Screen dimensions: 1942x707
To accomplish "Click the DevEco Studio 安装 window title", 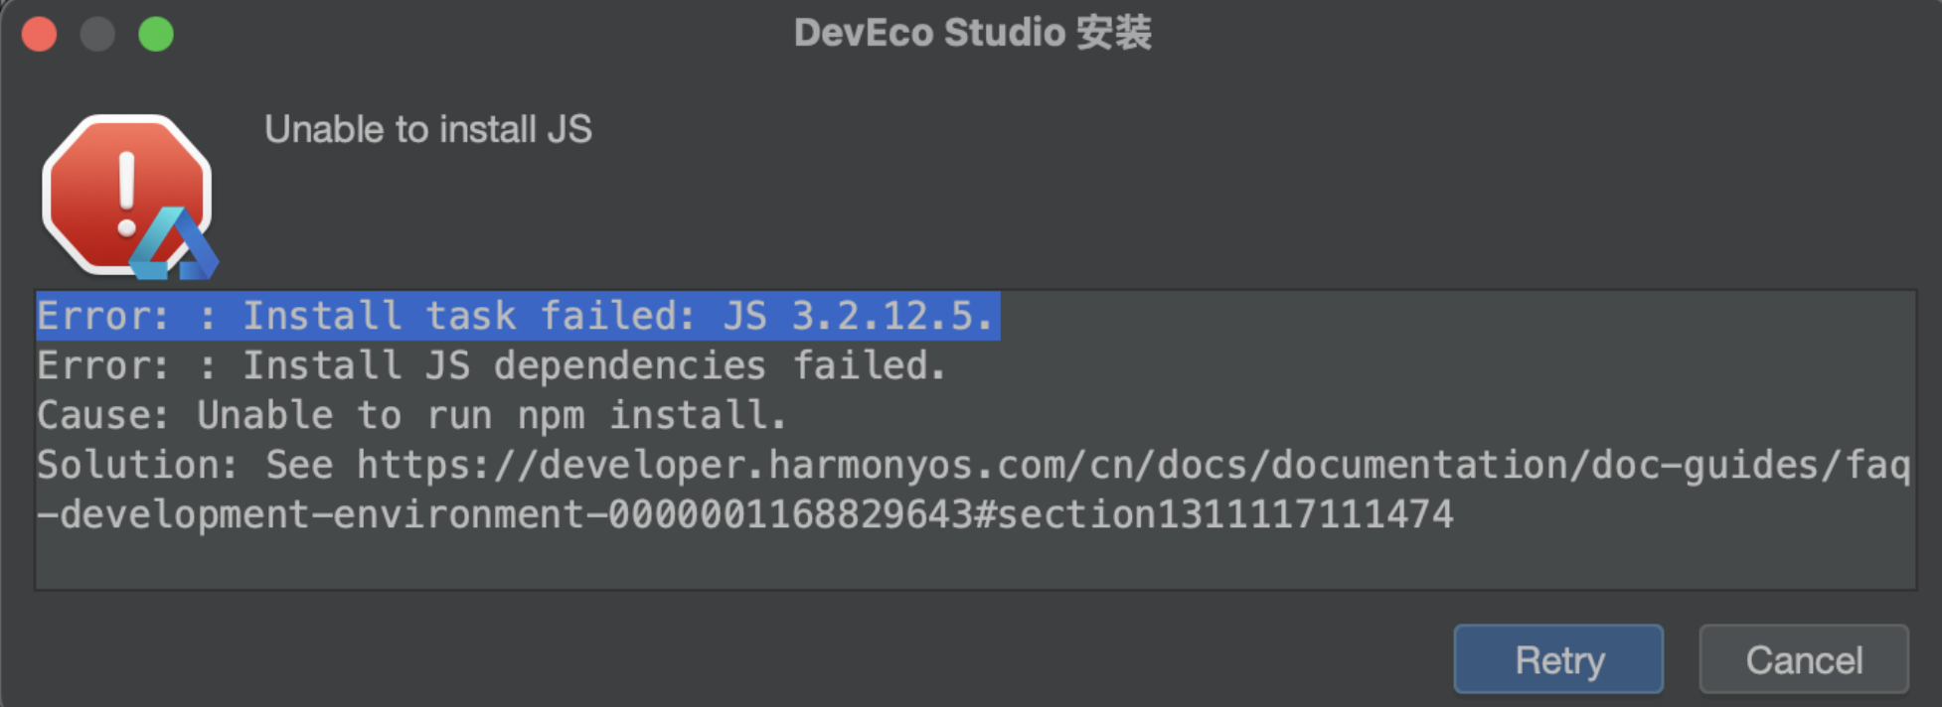I will pyautogui.click(x=972, y=33).
